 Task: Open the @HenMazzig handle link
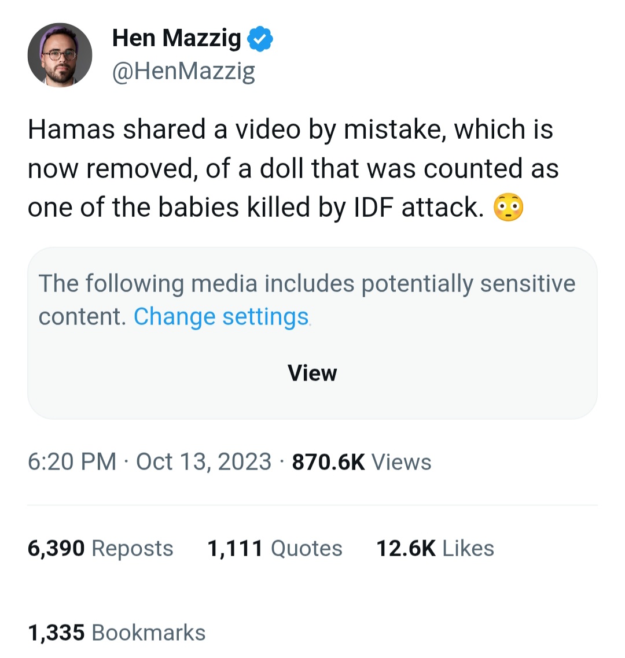[x=183, y=72]
